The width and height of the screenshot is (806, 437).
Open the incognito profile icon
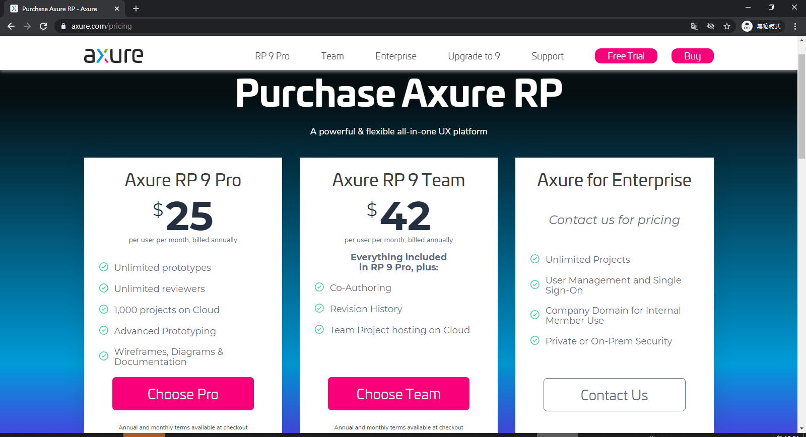pyautogui.click(x=761, y=26)
